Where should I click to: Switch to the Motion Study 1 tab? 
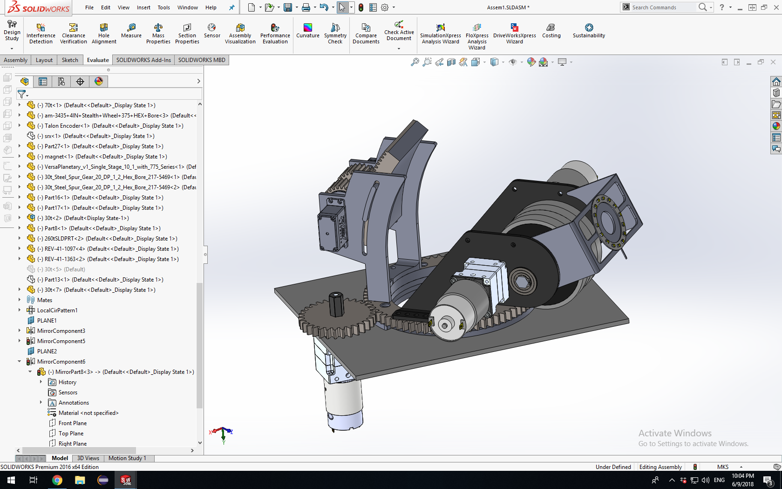[127, 458]
